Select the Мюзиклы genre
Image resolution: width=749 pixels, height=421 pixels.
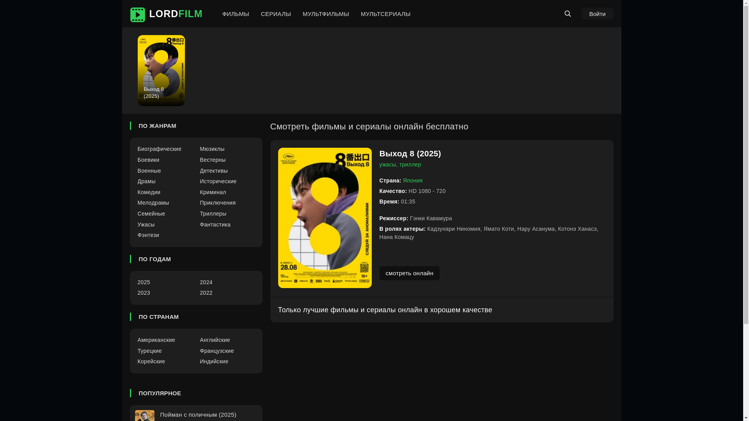212,149
